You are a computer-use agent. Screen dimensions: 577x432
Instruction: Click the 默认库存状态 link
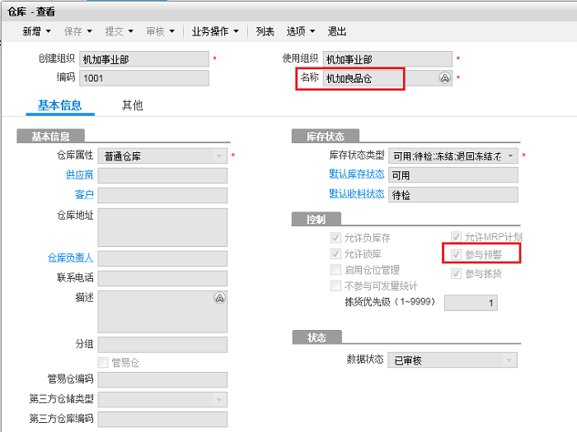[356, 174]
